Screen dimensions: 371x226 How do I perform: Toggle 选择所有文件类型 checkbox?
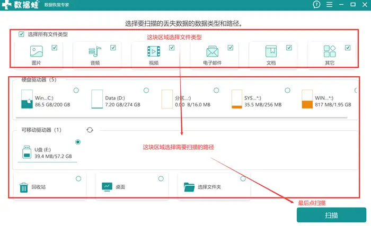(21, 34)
